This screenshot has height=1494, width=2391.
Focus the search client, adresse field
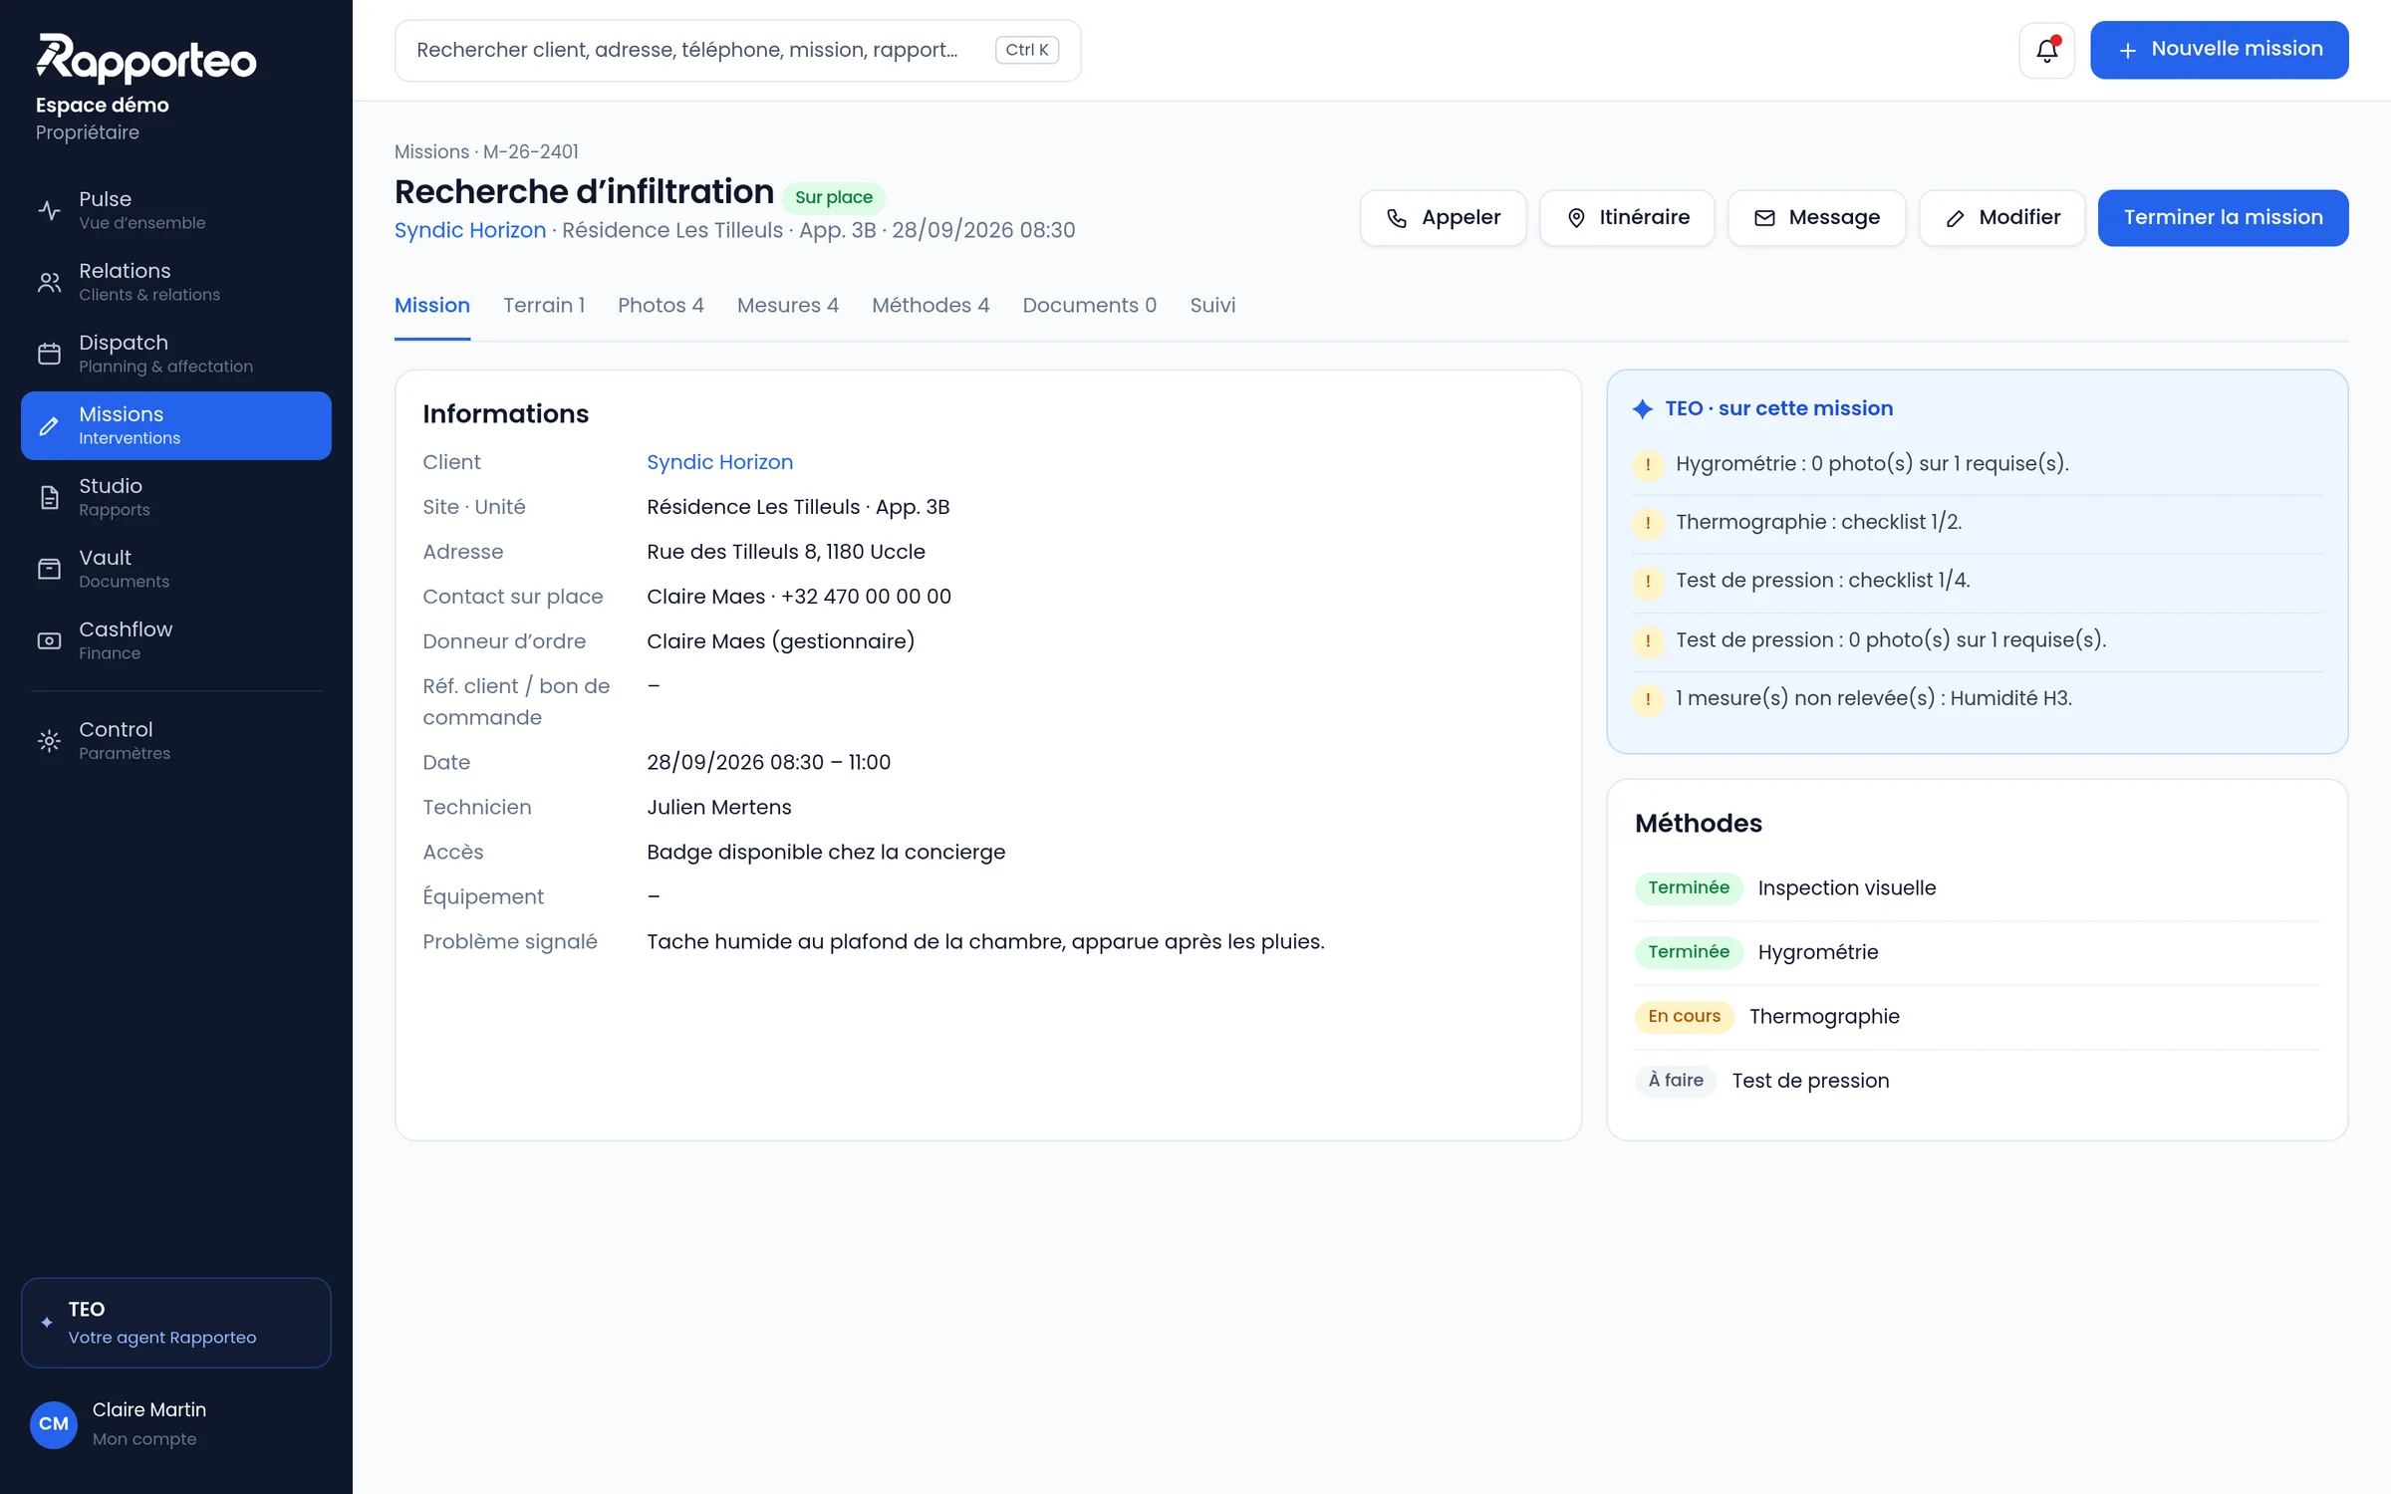click(x=737, y=50)
